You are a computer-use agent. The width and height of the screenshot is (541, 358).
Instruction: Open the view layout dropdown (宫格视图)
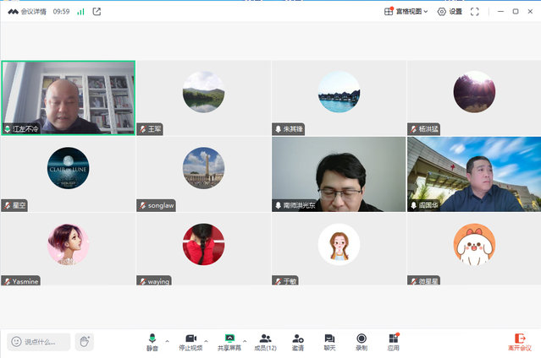[x=406, y=12]
